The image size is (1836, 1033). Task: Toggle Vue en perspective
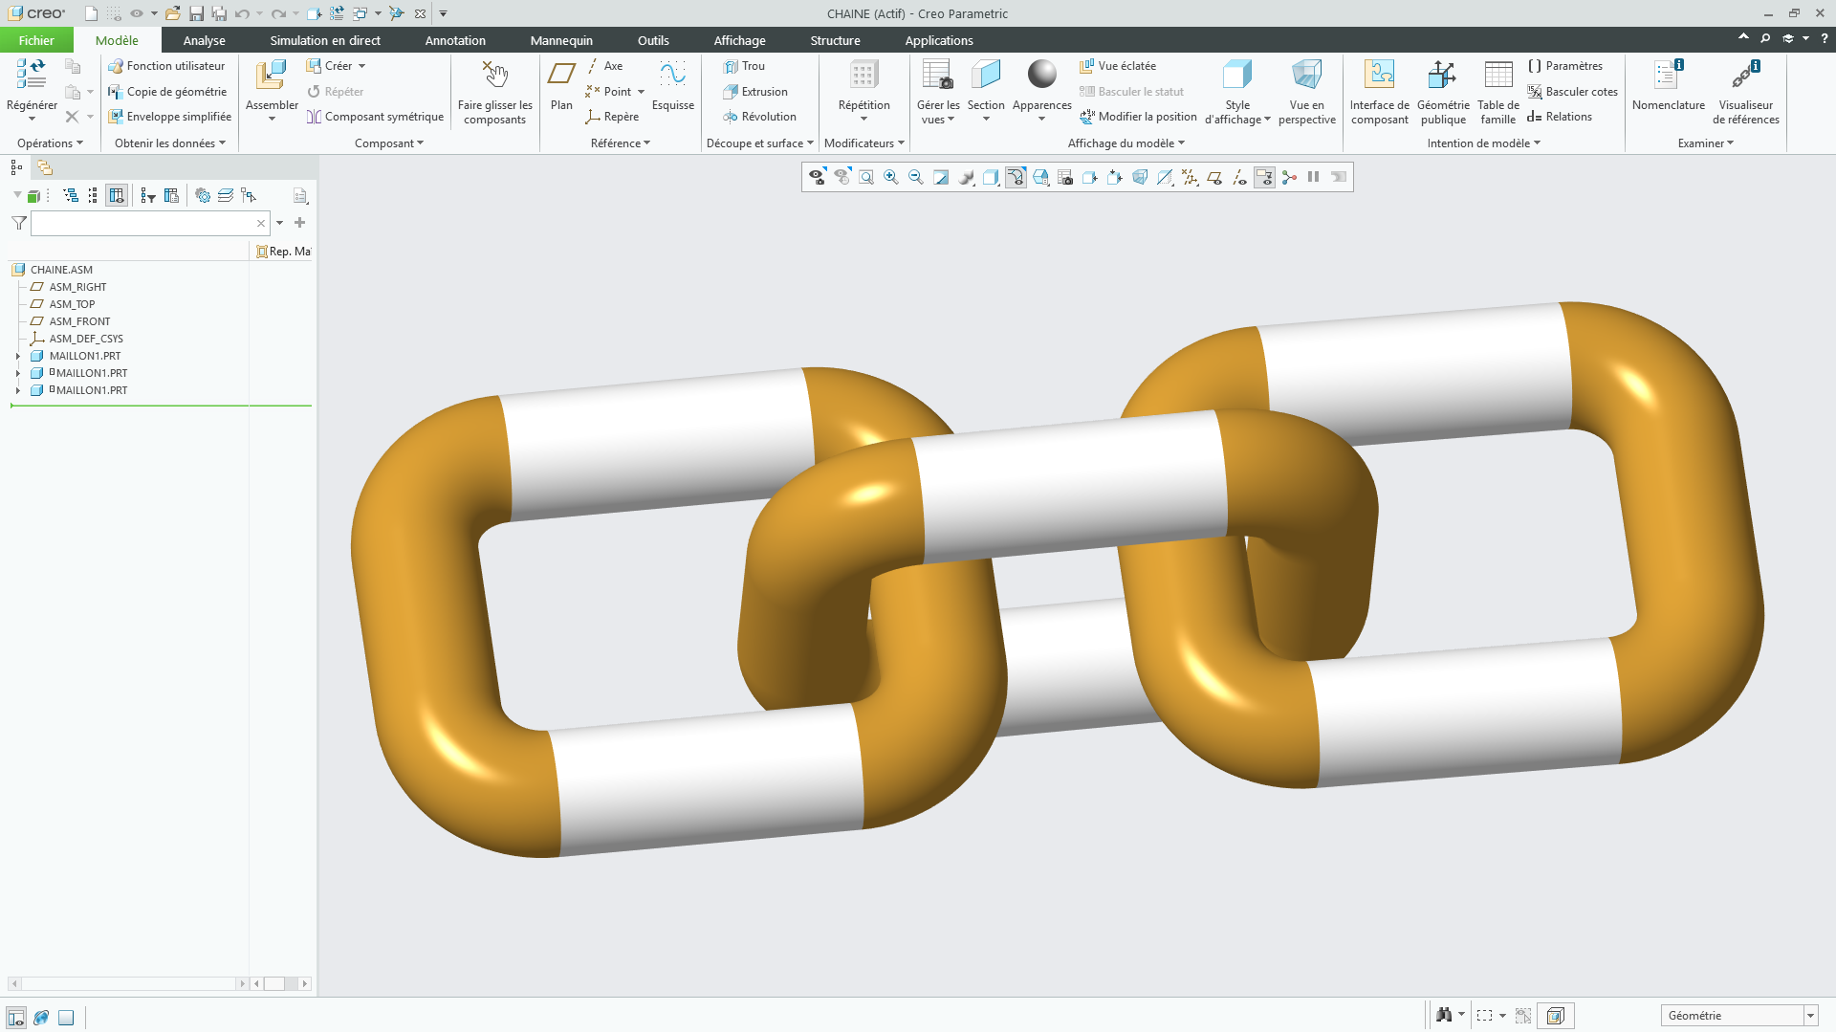1306,92
